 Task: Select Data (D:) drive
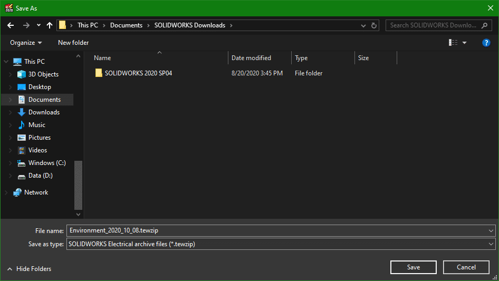click(41, 176)
